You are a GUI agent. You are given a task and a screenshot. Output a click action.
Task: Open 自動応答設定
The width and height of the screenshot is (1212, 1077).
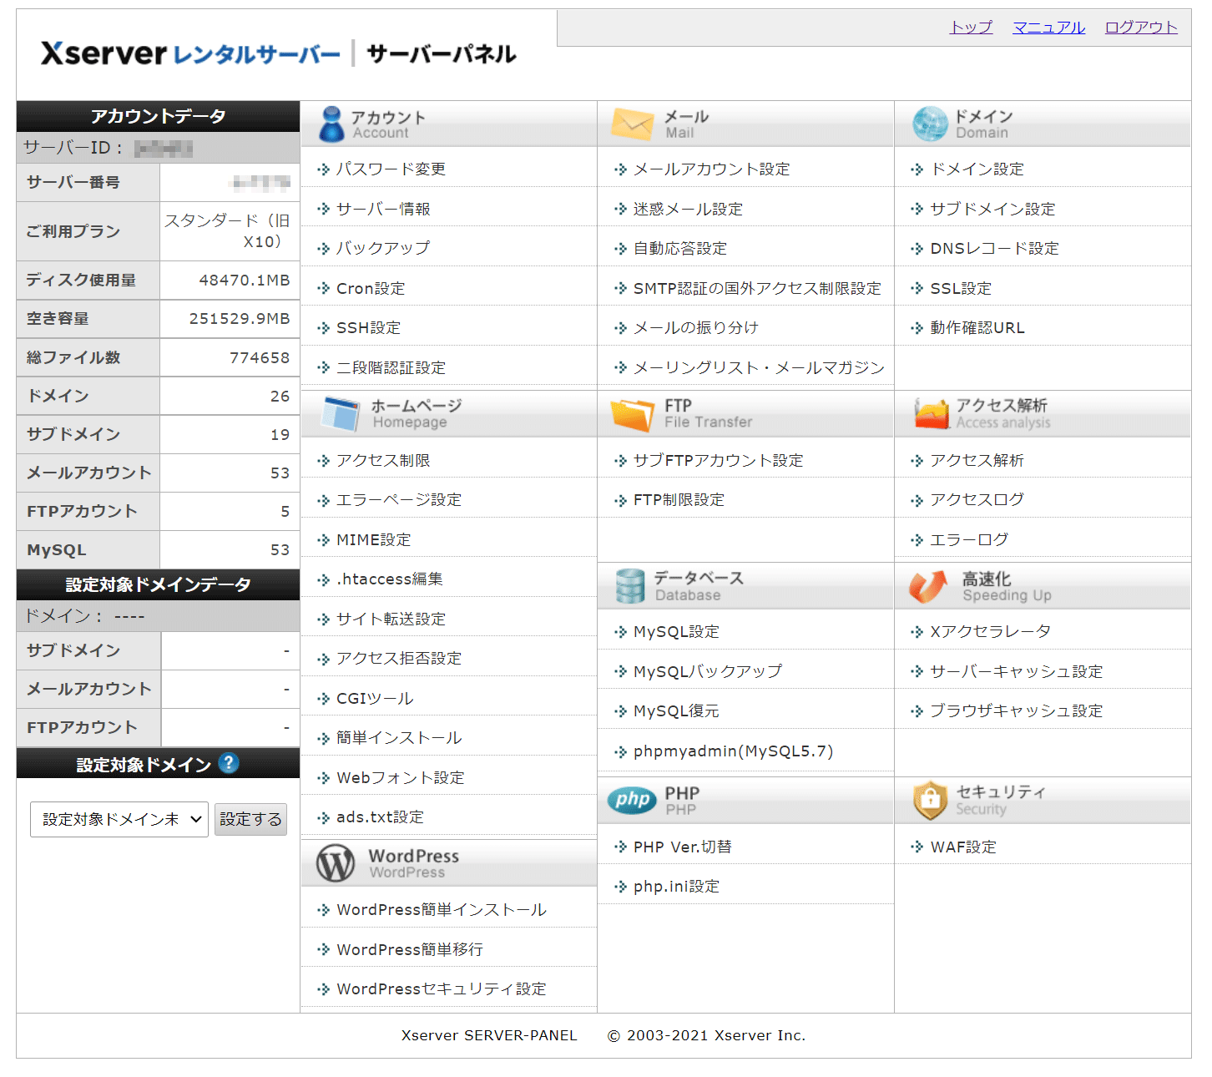680,248
